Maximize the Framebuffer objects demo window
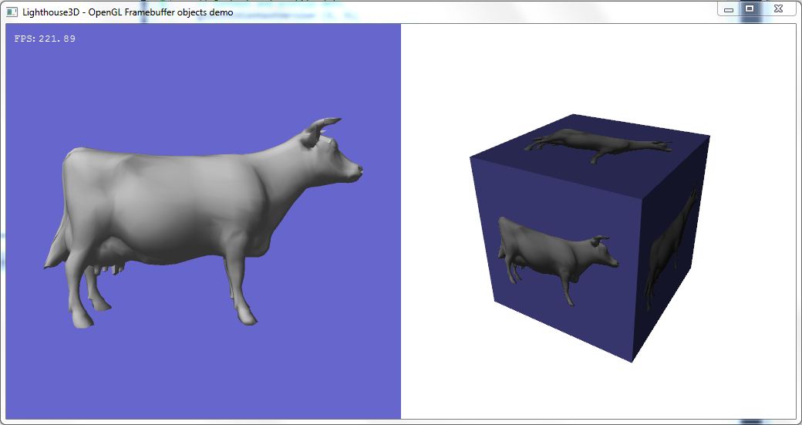Viewport: 802px width, 425px height. [x=749, y=9]
